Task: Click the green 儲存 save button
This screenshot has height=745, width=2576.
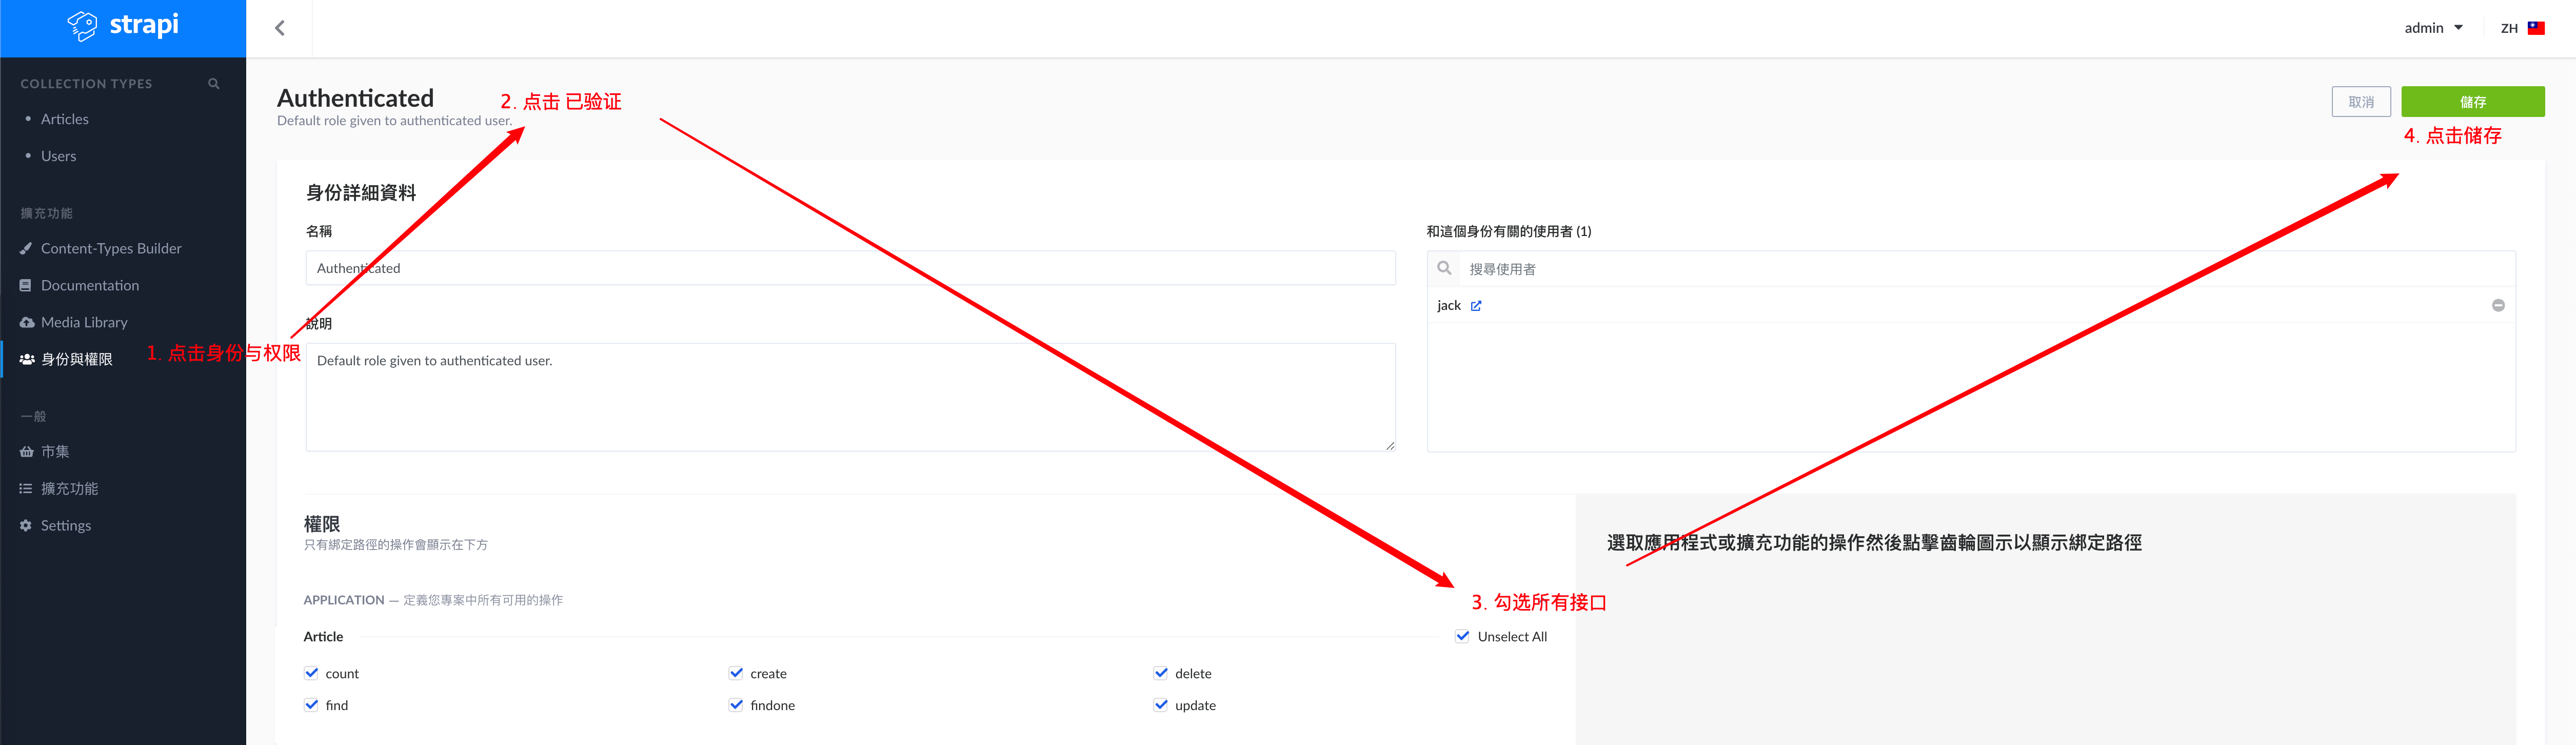Action: click(x=2472, y=102)
